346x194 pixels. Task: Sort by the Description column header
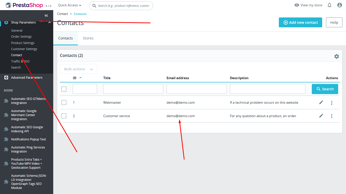click(239, 78)
